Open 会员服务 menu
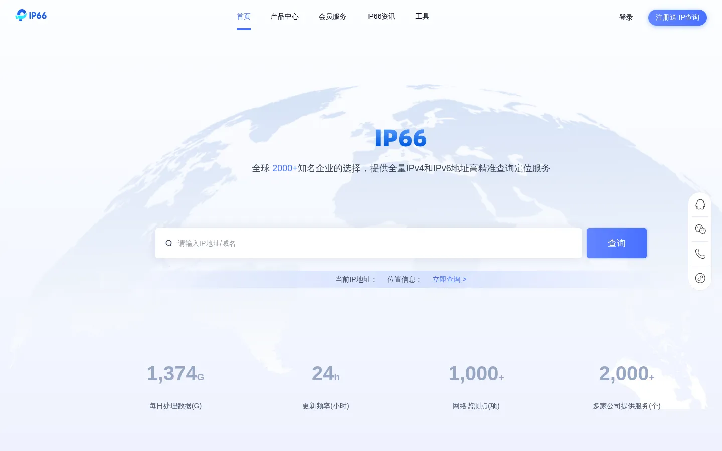722x451 pixels. [x=333, y=17]
